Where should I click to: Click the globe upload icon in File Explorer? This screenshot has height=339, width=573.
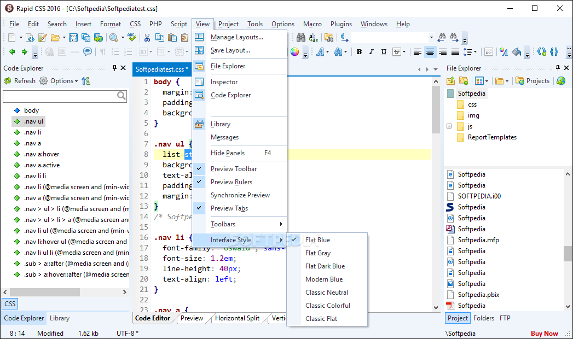click(561, 80)
